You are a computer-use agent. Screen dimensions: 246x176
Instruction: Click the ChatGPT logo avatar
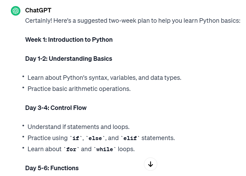(x=16, y=11)
